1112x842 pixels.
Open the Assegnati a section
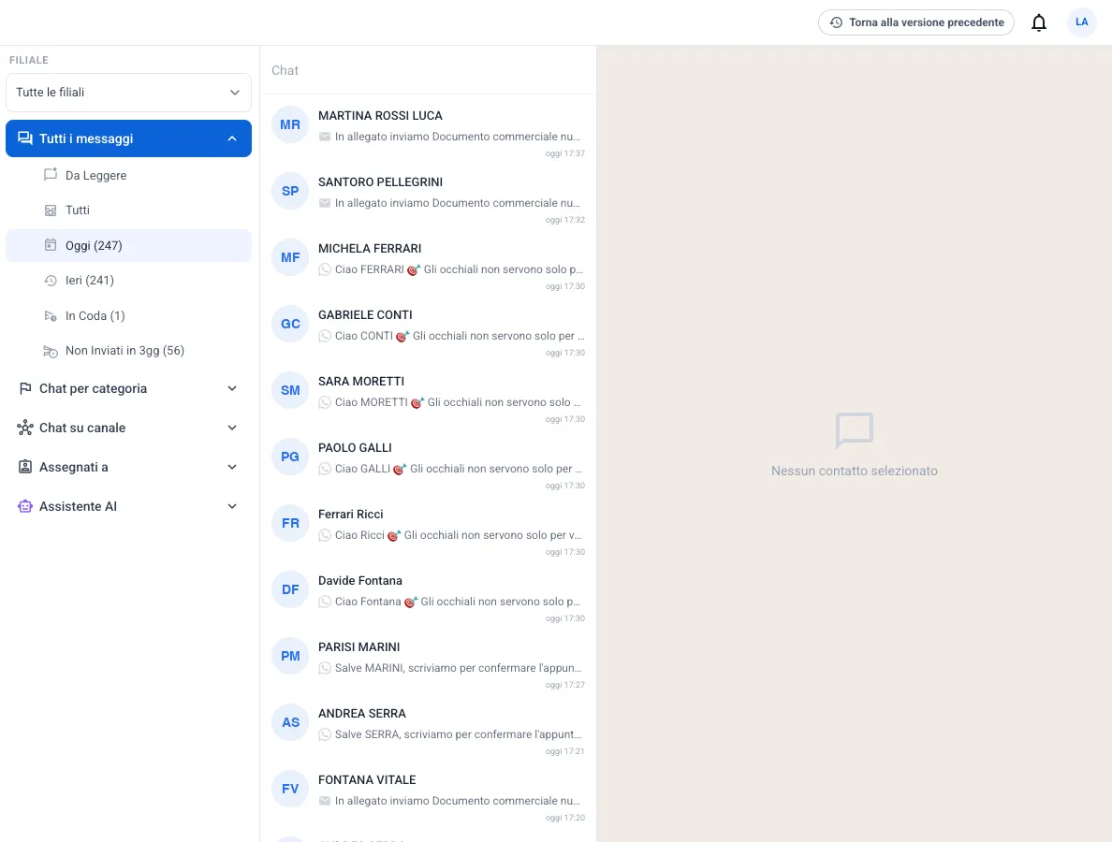click(128, 467)
